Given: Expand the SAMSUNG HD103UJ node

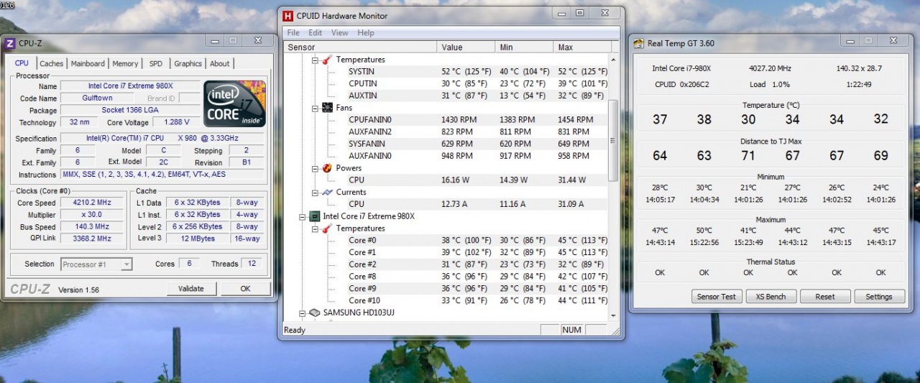Looking at the screenshot, I should point(303,313).
